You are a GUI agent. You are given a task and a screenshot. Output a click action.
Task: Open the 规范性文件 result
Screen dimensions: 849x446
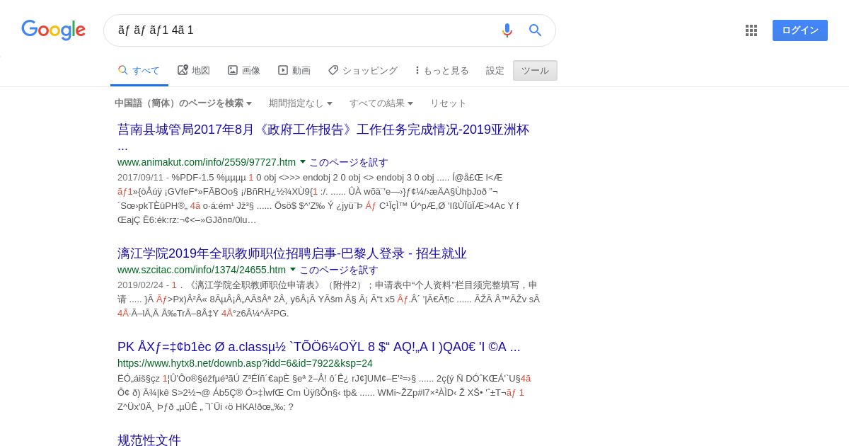[x=149, y=440]
